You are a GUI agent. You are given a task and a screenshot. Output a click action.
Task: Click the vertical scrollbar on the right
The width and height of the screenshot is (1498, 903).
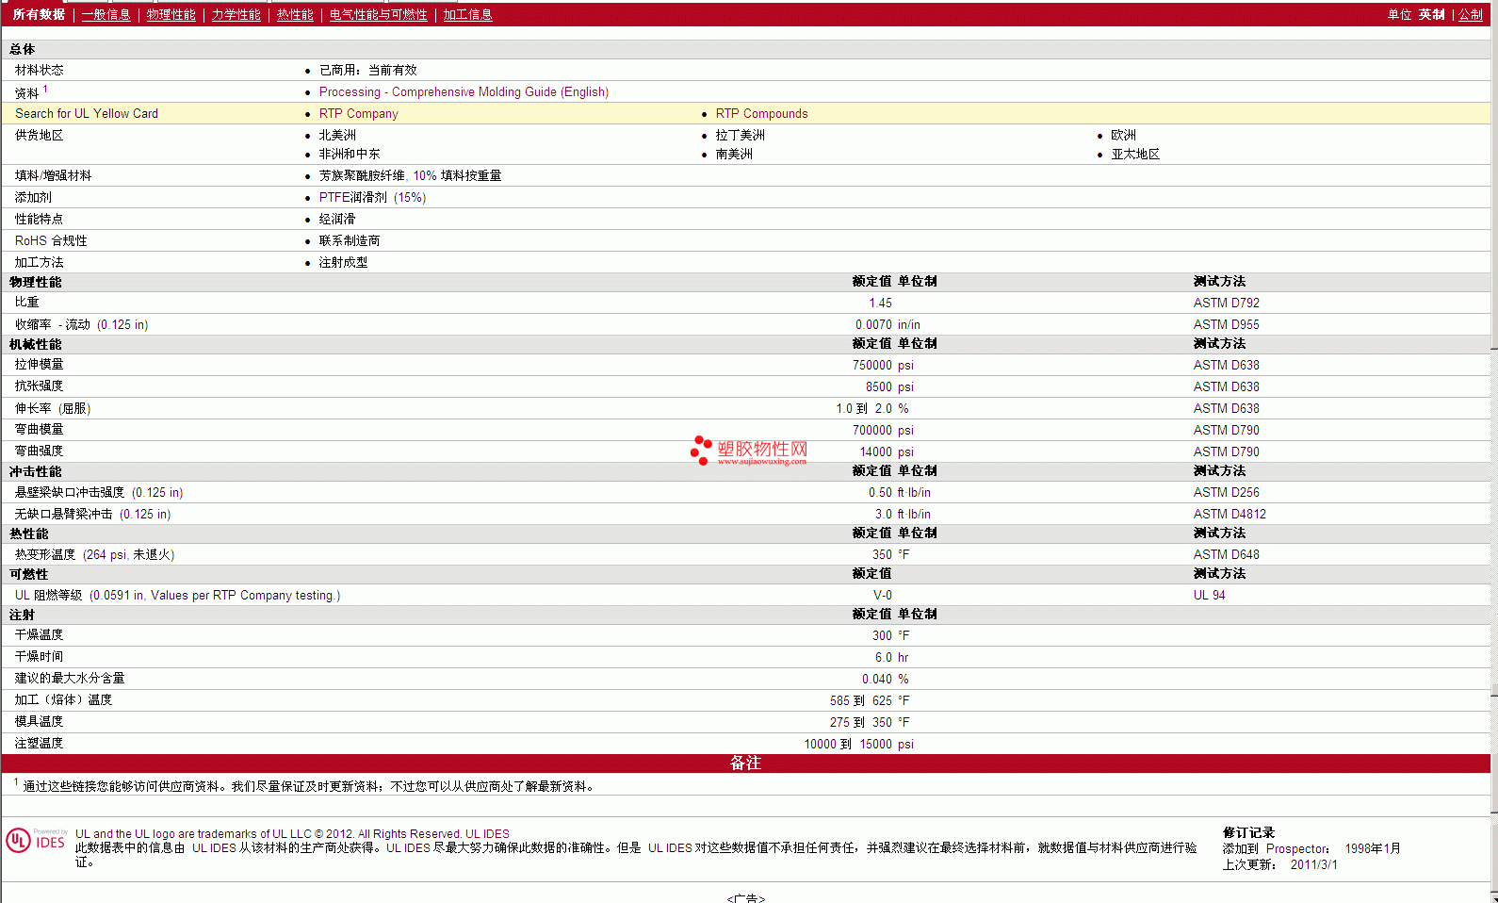[x=1494, y=452]
